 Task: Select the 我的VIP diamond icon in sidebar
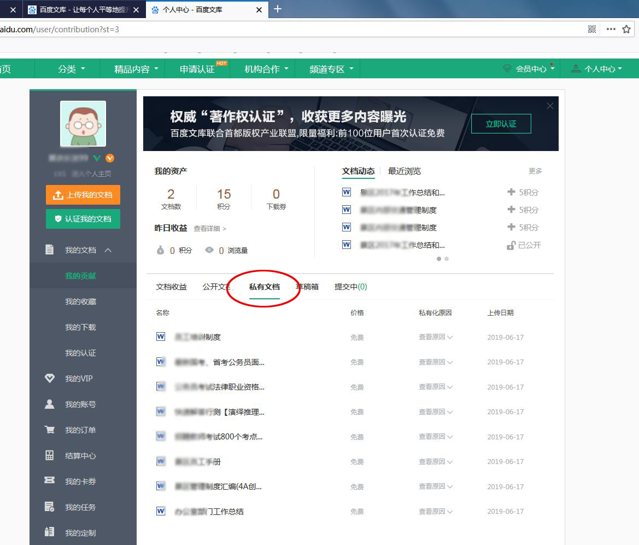[x=50, y=378]
